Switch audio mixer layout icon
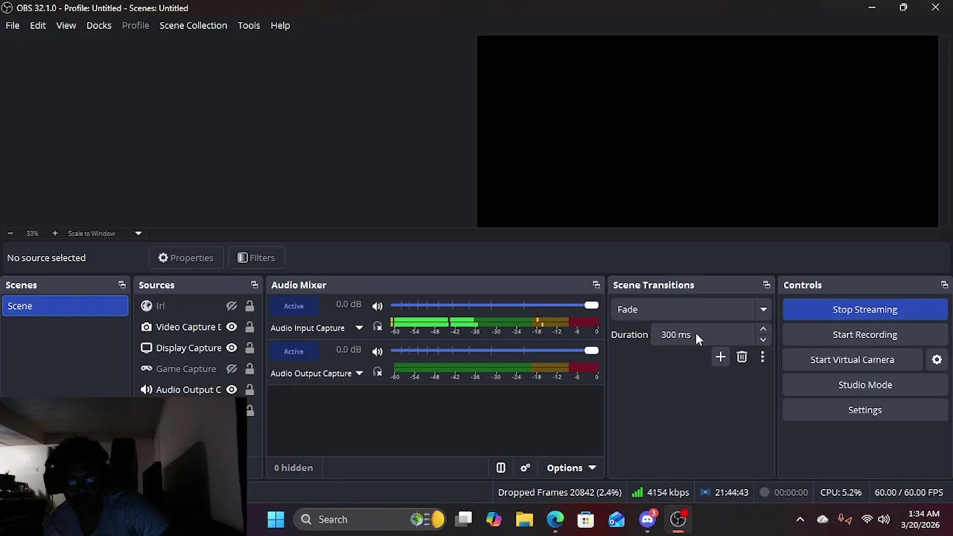Screen dimensions: 953x536 coord(501,468)
